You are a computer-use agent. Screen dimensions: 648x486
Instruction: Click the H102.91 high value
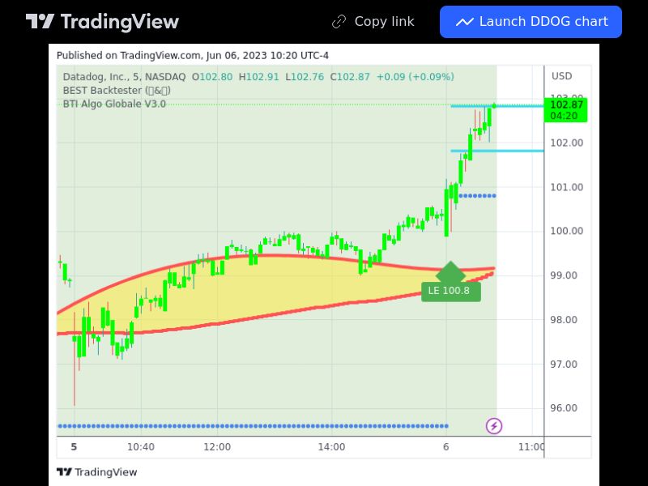258,77
